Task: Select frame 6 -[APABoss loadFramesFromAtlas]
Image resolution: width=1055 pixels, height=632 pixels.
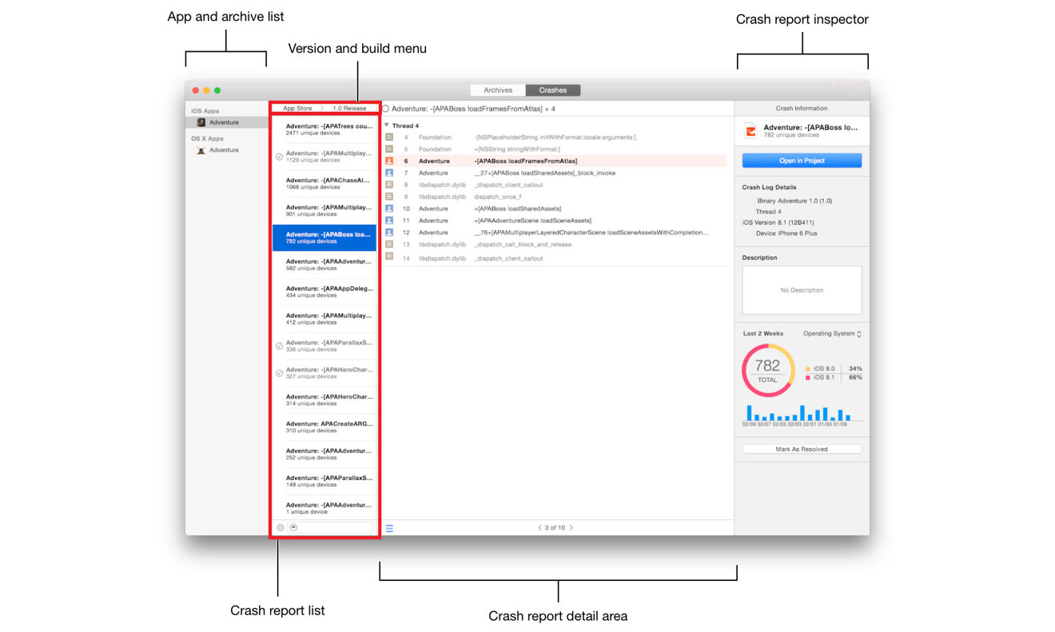Action: click(x=555, y=161)
